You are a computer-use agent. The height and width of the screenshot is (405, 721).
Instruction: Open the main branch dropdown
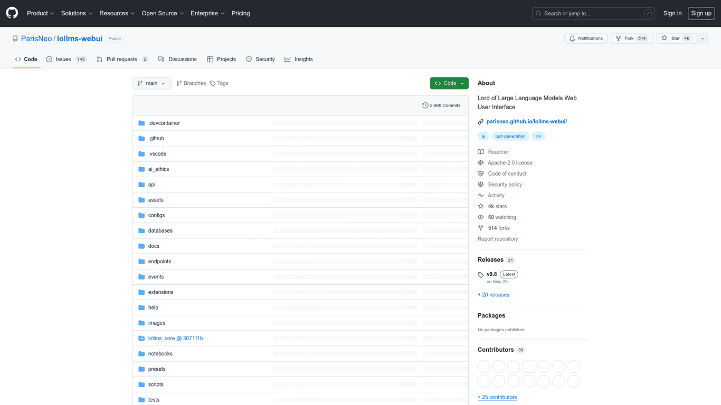pos(151,83)
